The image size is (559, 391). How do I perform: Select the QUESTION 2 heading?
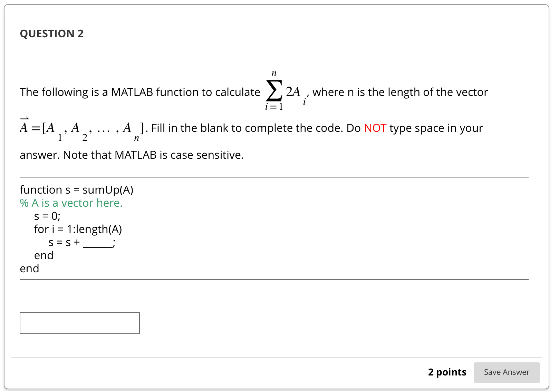tap(51, 33)
